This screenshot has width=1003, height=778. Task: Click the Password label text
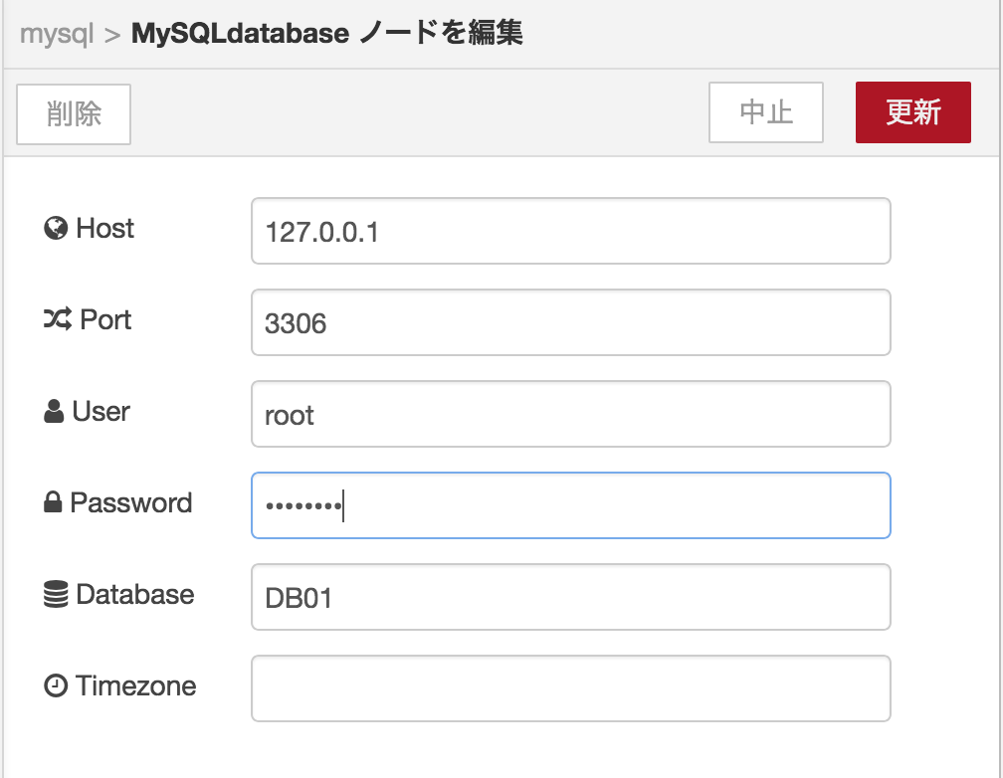131,502
